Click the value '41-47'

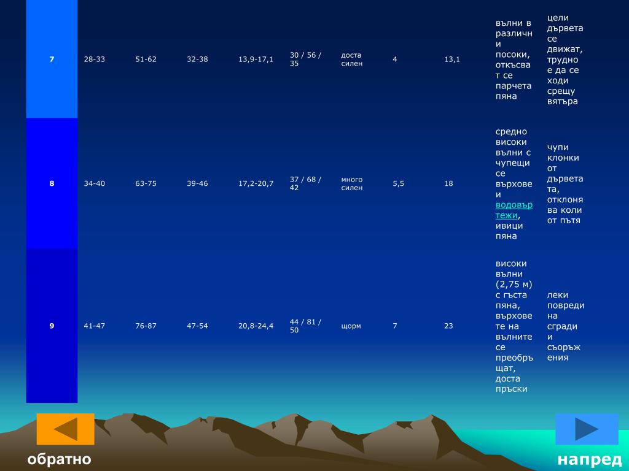(x=94, y=326)
